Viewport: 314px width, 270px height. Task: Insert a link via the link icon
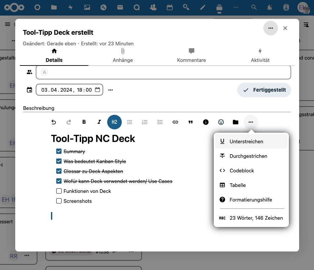tap(175, 122)
